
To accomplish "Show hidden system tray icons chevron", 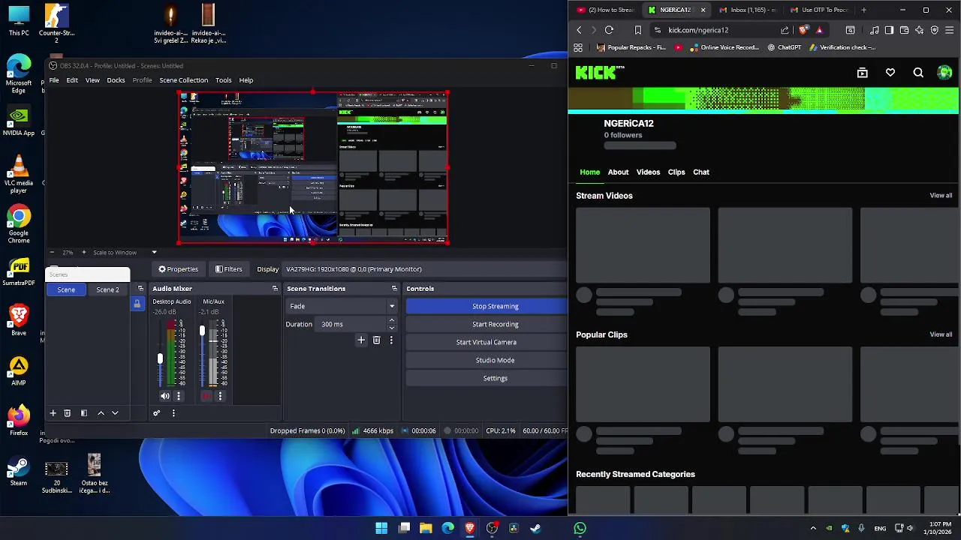I will tap(813, 528).
